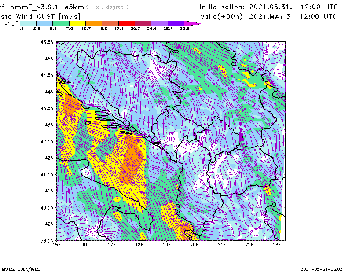The width and height of the screenshot is (352, 272).
Task: Click the dashed white arrow at colorbar start
Action: [12, 23]
